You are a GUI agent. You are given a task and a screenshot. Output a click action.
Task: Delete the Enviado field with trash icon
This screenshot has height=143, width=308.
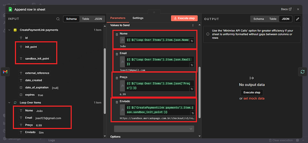point(117,102)
